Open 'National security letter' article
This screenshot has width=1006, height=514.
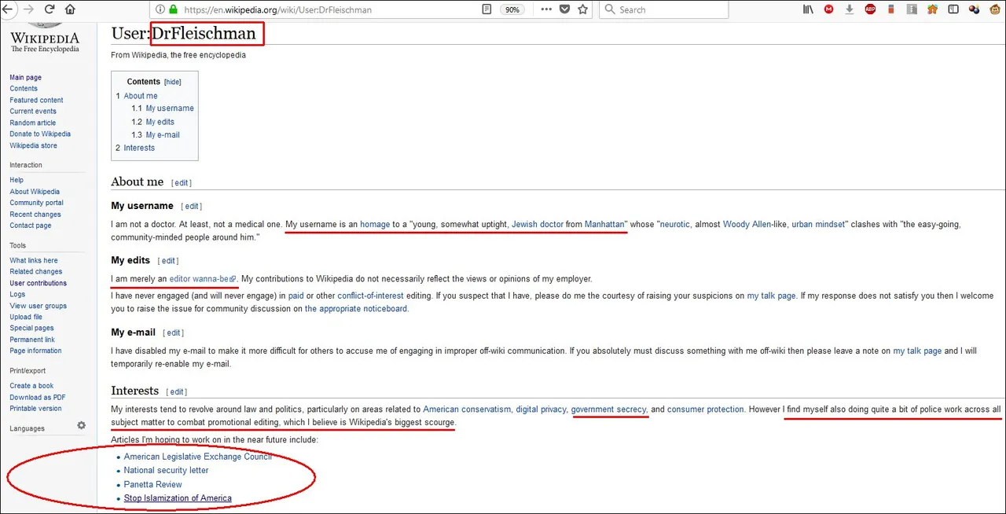point(166,470)
